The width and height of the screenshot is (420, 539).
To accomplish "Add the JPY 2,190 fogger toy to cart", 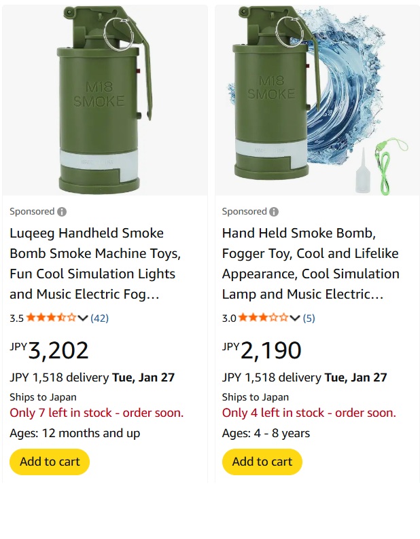I will [262, 462].
